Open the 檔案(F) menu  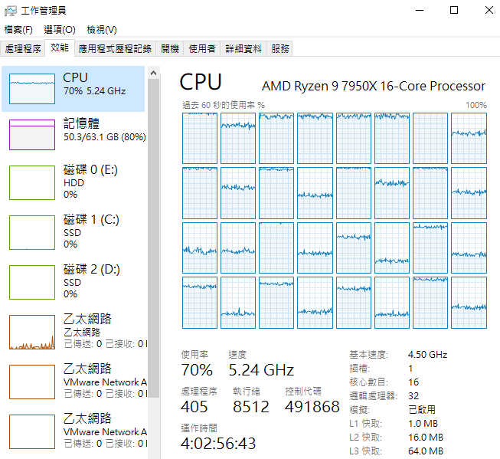18,30
